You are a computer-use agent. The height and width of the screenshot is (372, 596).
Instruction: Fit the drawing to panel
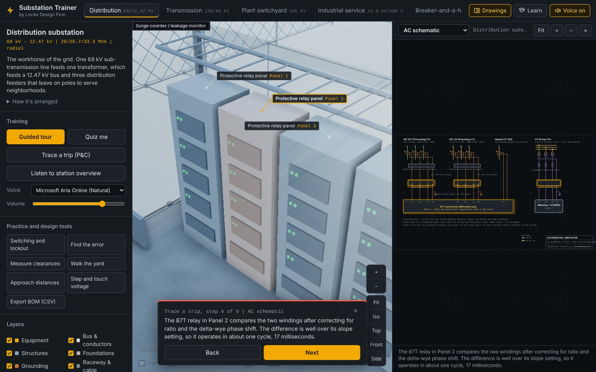541,31
